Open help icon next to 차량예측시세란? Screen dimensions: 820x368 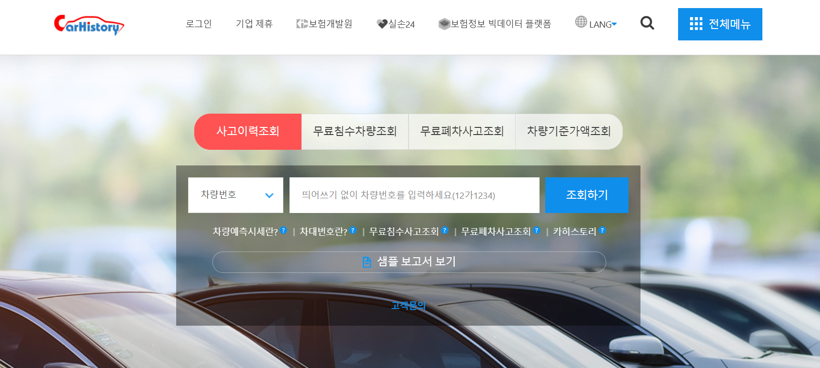tap(284, 230)
